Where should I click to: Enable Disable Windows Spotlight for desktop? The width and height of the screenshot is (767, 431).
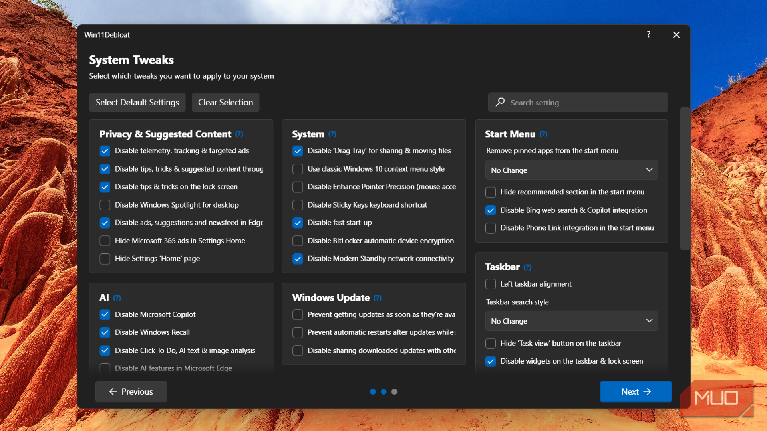click(x=105, y=205)
